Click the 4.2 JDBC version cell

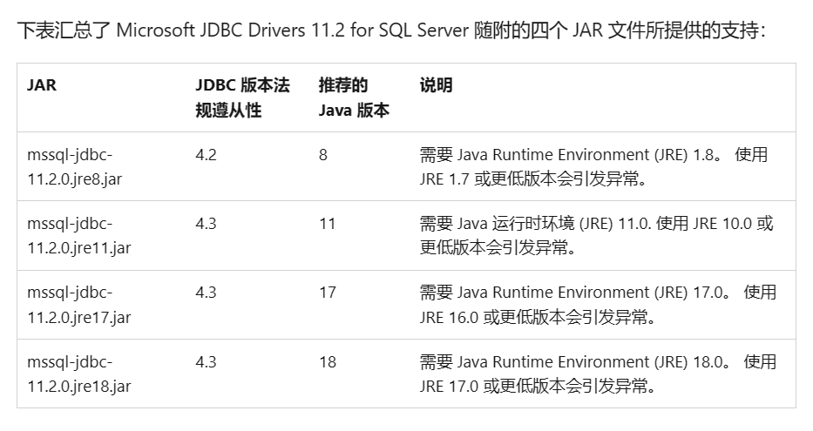click(x=206, y=154)
